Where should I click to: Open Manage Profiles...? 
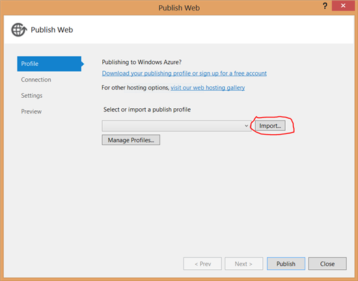[131, 140]
